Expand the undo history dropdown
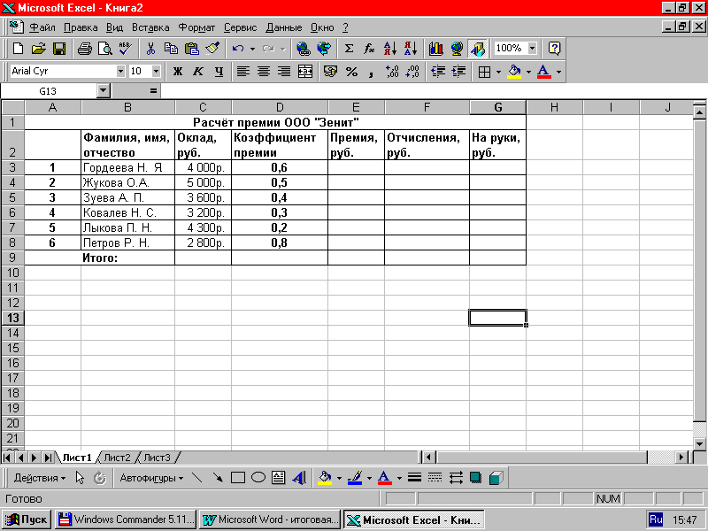The width and height of the screenshot is (708, 531). (x=252, y=49)
